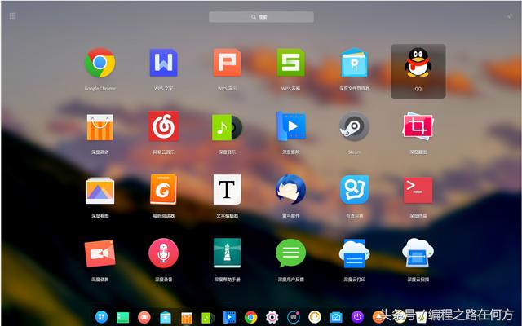
Task: Launch 深度云扫描 cloud scan
Action: 418,253
